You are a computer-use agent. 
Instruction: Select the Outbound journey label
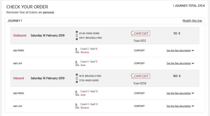tap(20, 35)
